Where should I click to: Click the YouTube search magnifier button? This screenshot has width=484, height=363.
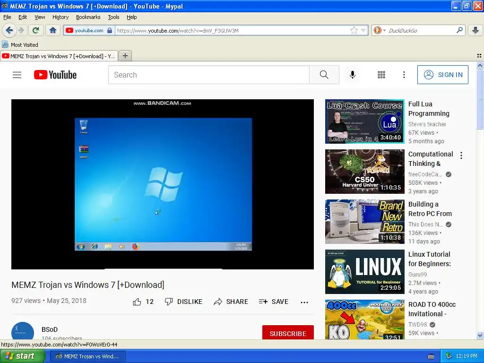coord(324,75)
